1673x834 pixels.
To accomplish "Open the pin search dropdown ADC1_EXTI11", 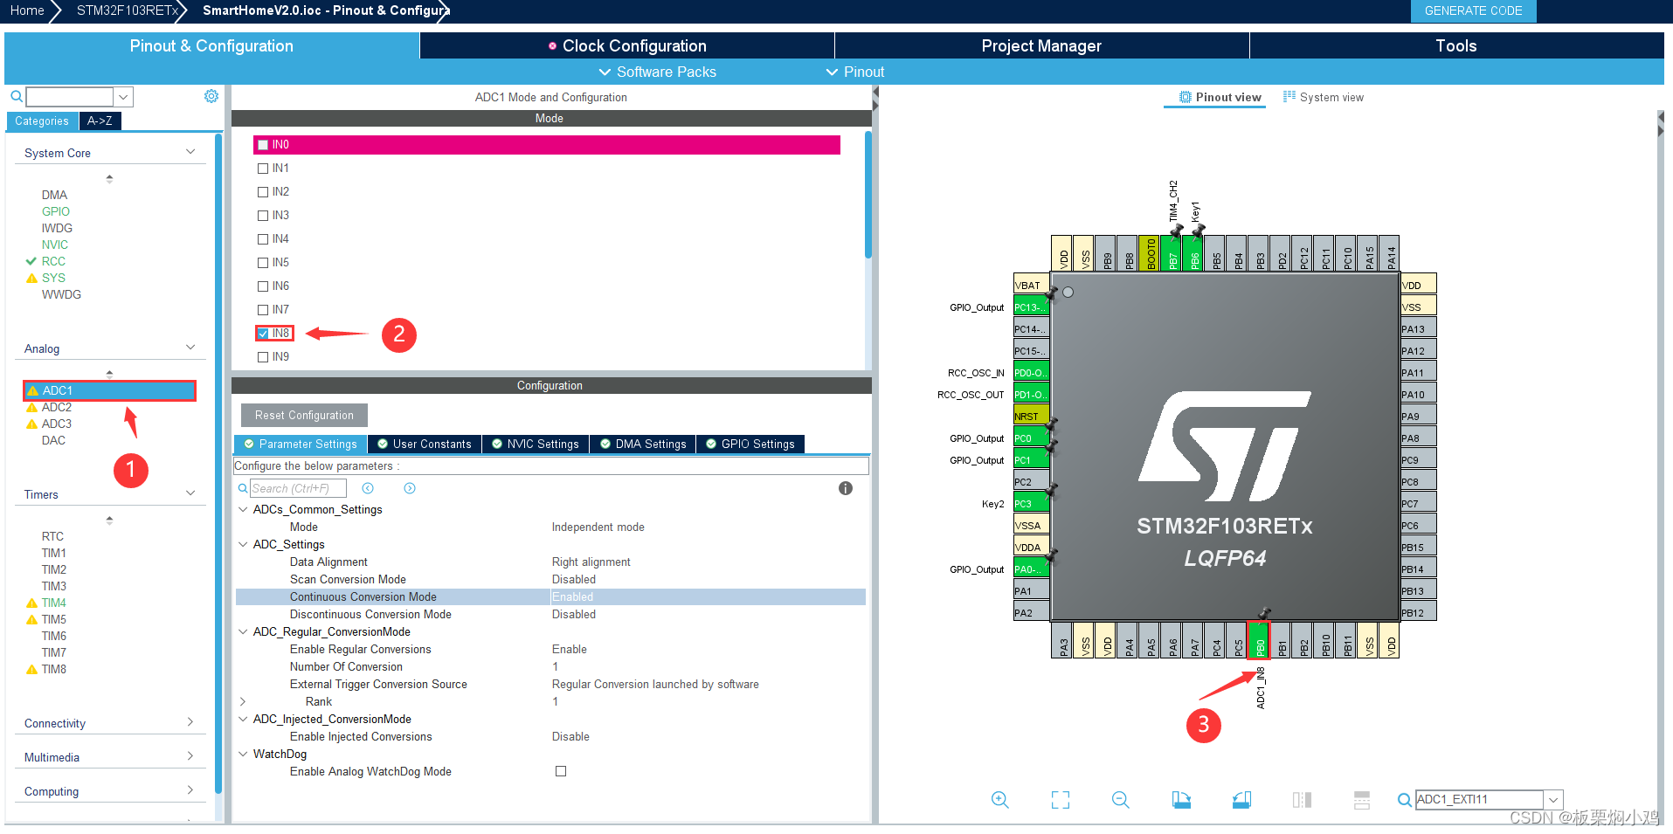I will 1553,799.
